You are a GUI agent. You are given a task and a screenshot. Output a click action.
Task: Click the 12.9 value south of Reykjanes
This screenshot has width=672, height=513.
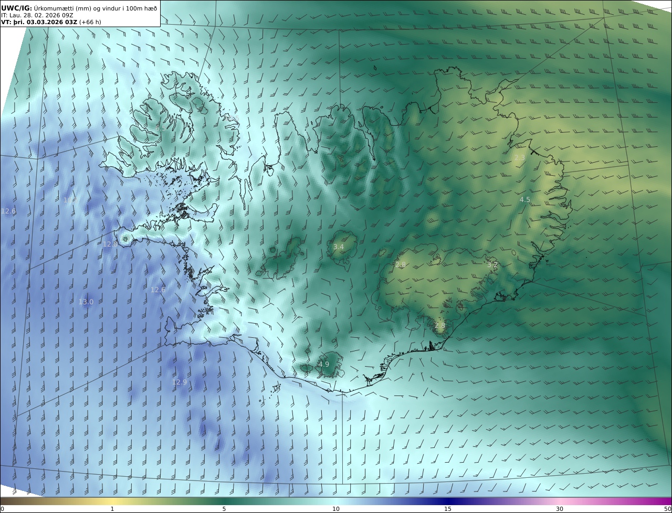click(x=180, y=382)
